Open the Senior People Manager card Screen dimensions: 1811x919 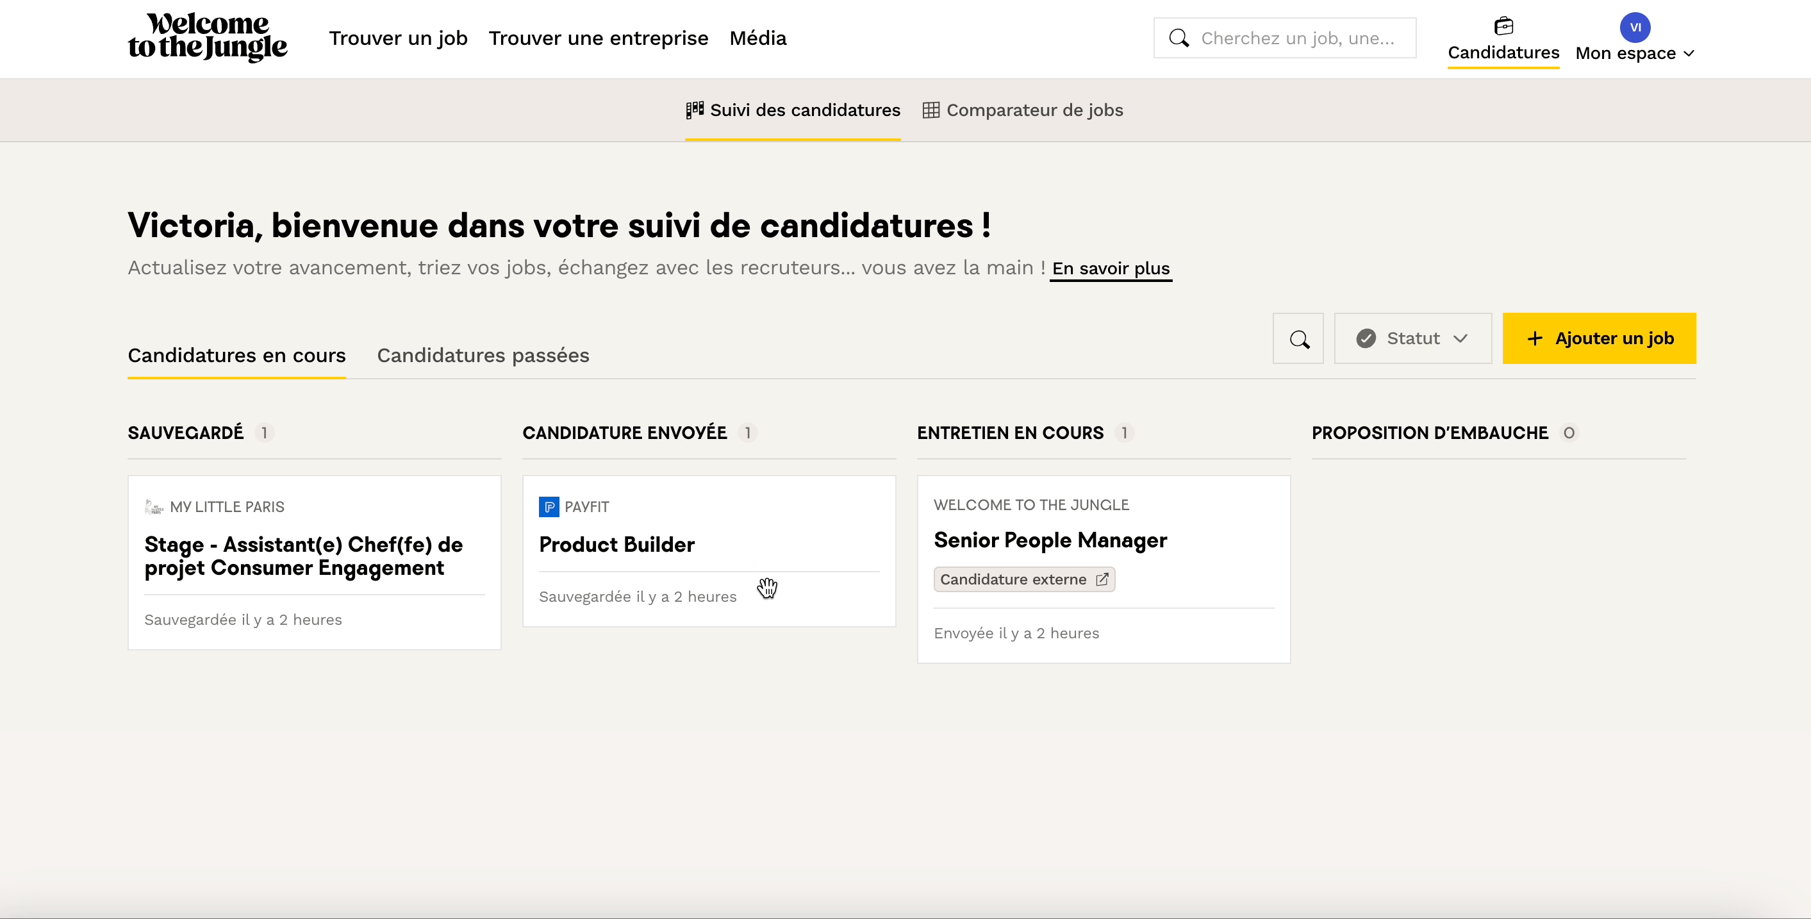1050,540
